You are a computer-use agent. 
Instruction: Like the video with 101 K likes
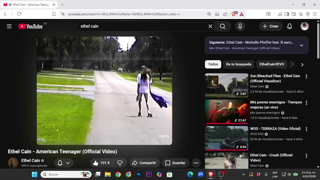[x=102, y=163]
